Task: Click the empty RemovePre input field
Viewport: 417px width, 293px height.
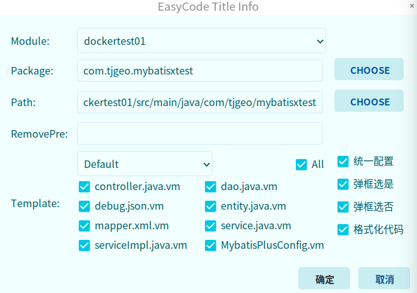Action: tap(199, 133)
